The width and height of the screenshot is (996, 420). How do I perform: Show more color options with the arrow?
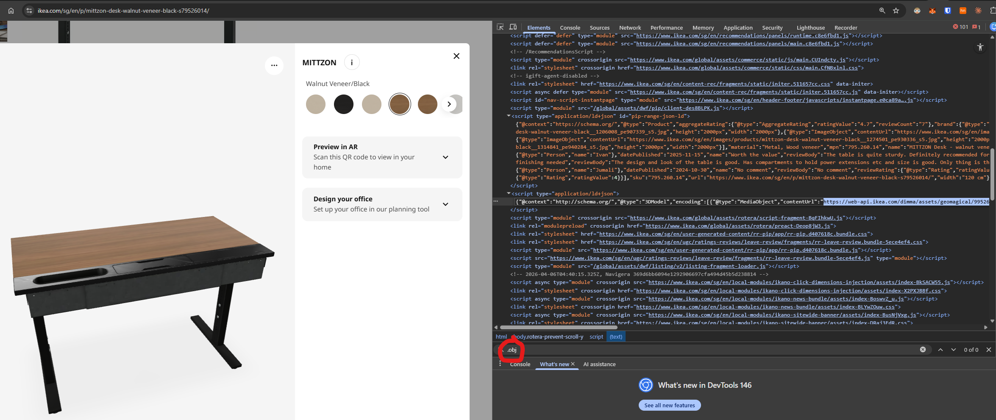click(x=449, y=104)
